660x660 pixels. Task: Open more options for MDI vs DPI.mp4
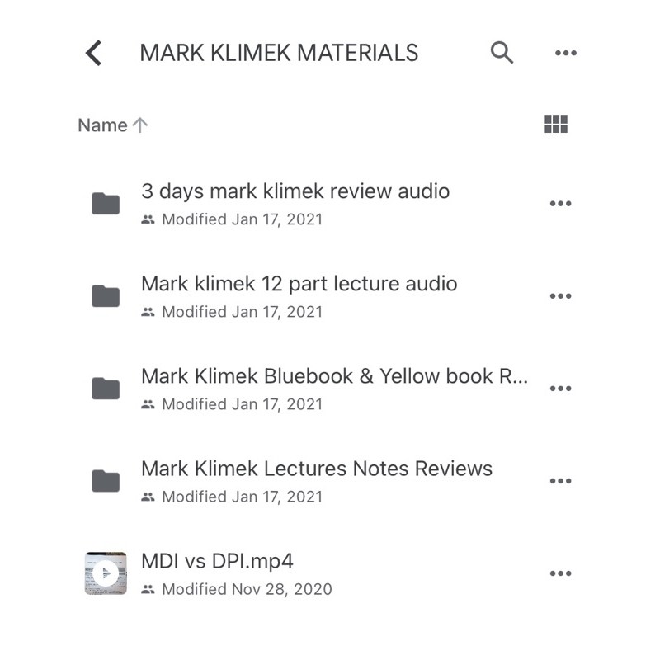(560, 573)
